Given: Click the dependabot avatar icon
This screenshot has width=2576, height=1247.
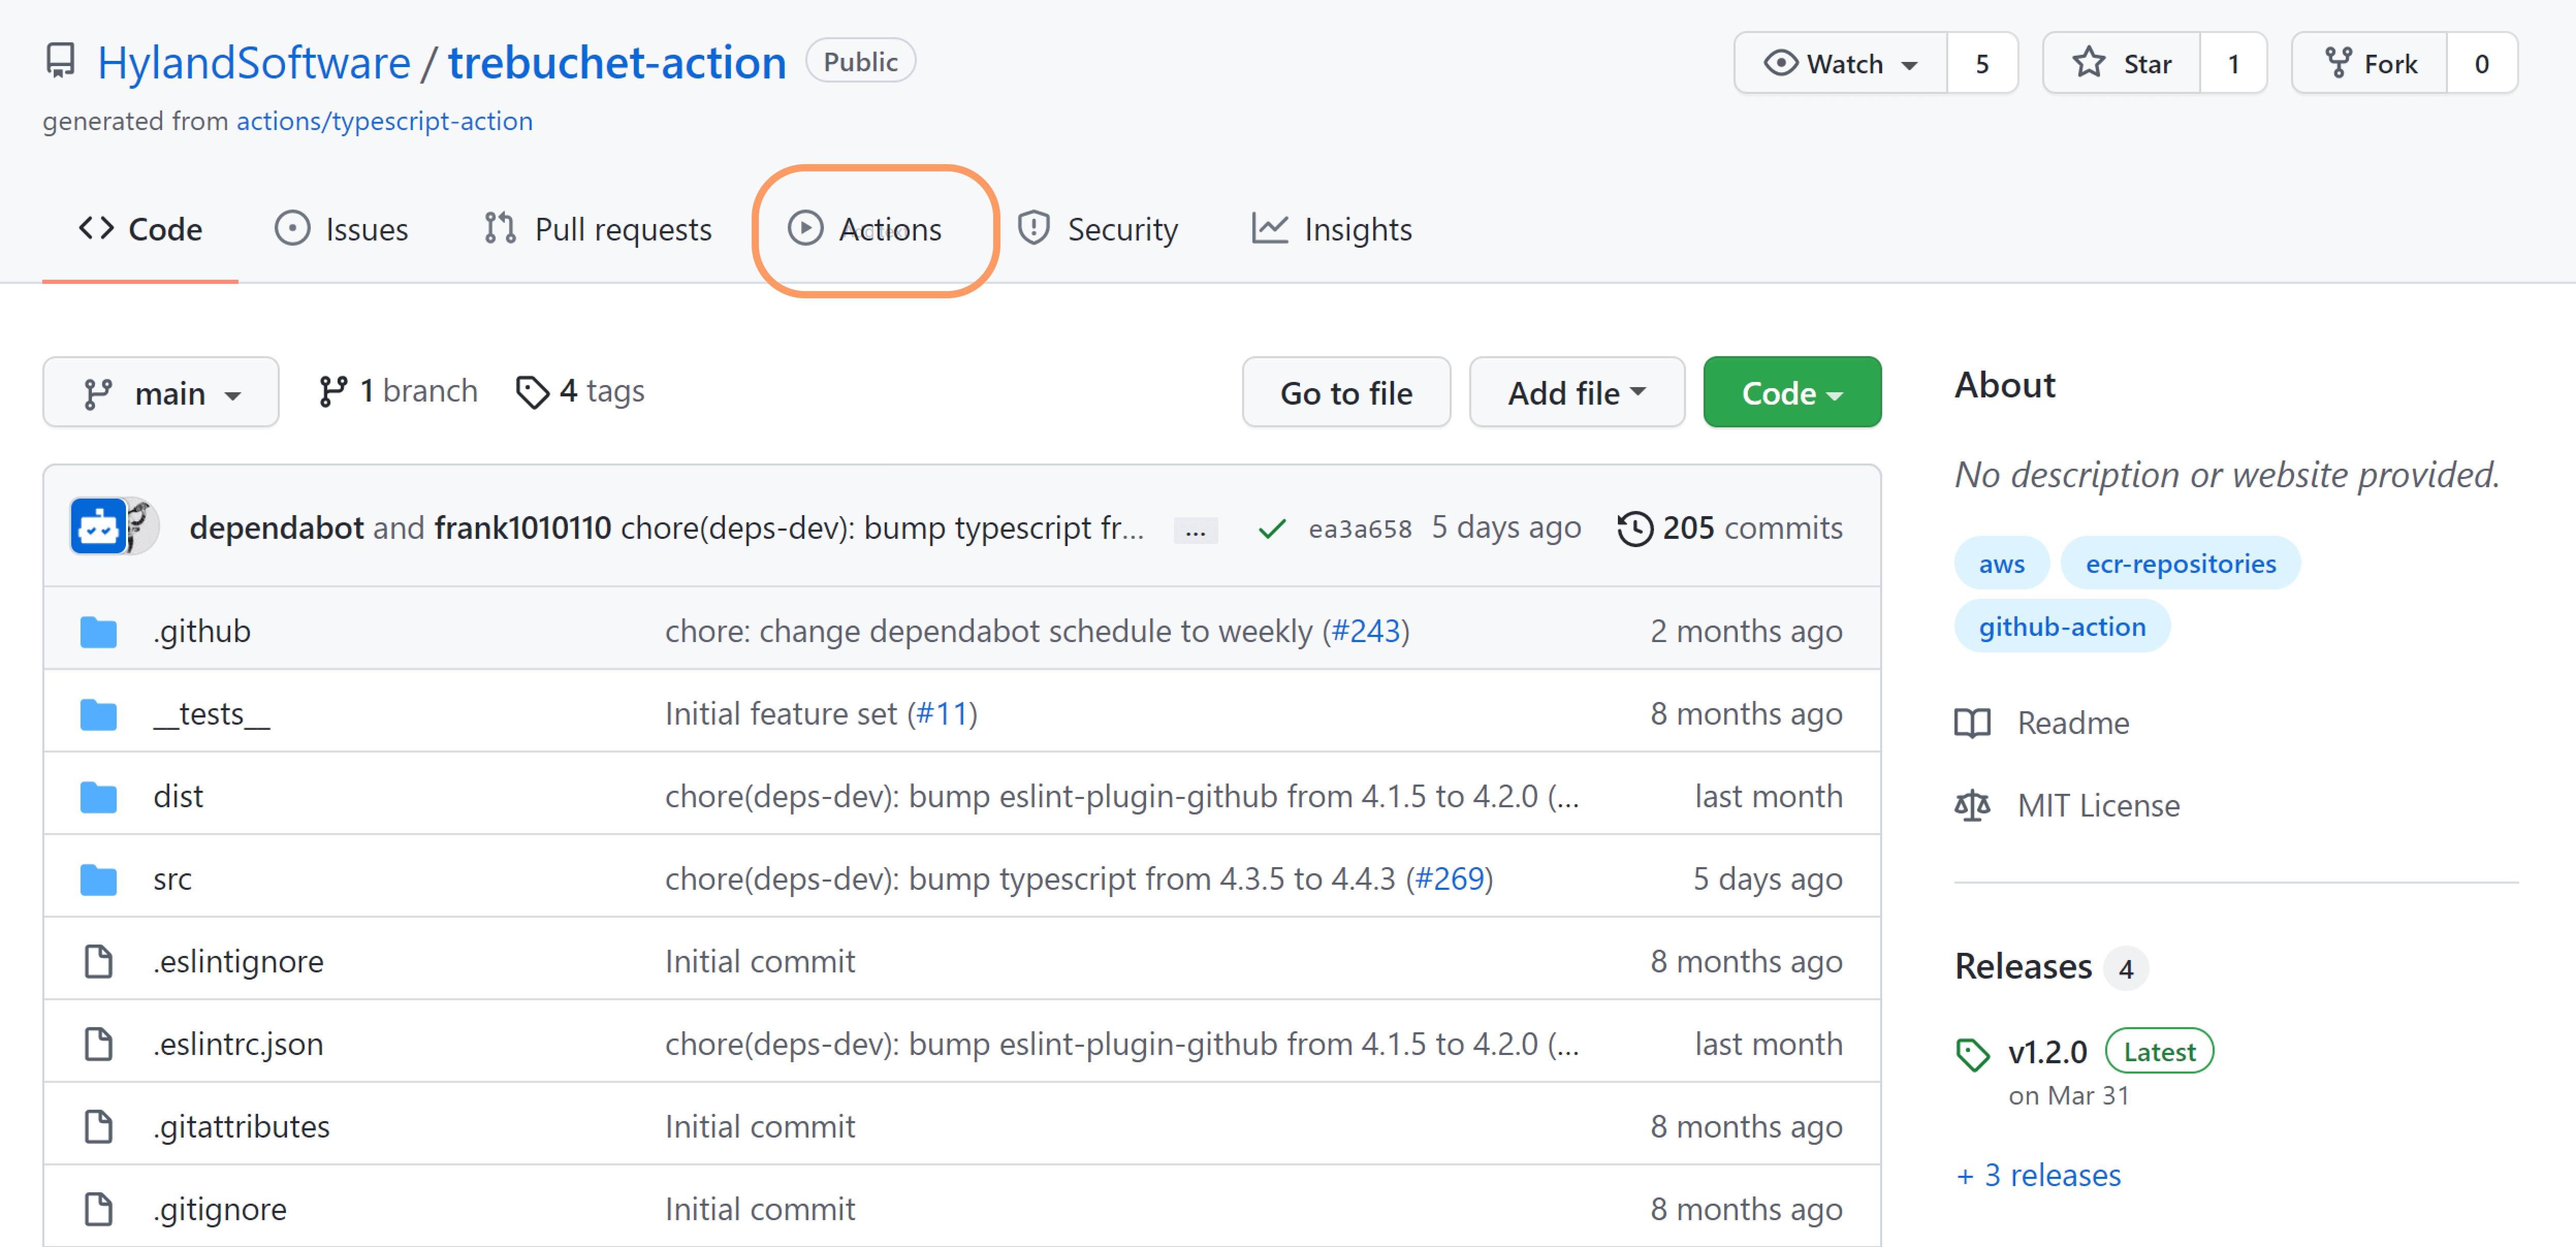Looking at the screenshot, I should [97, 526].
